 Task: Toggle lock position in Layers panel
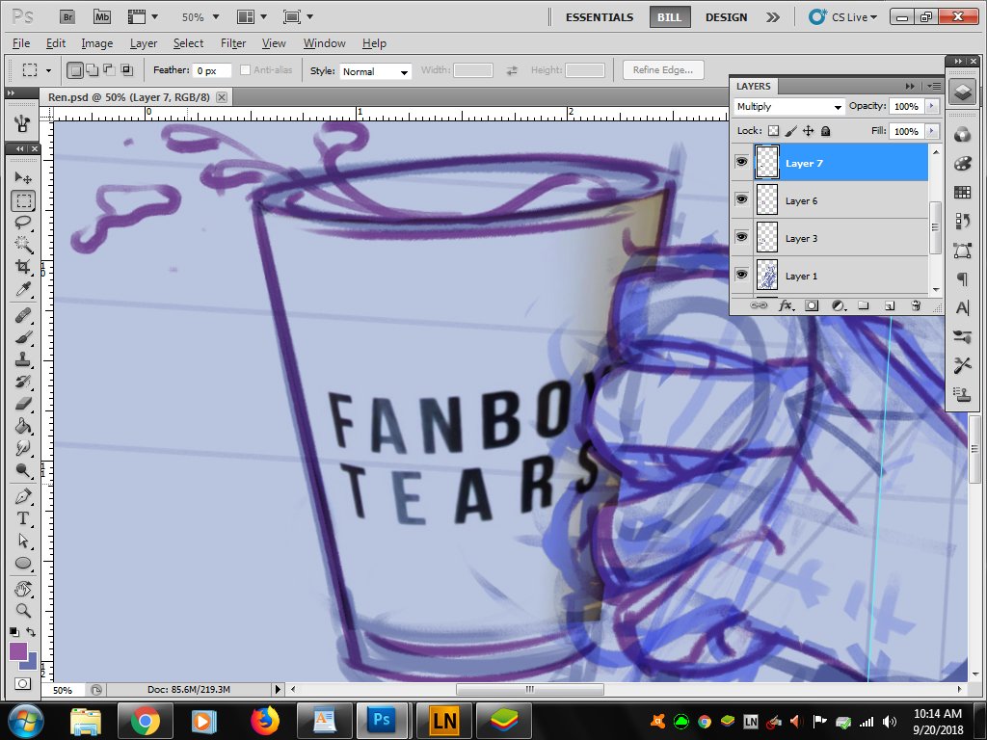coord(809,131)
